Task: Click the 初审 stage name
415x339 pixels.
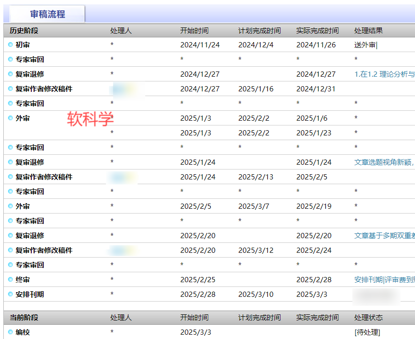Action: 22,45
